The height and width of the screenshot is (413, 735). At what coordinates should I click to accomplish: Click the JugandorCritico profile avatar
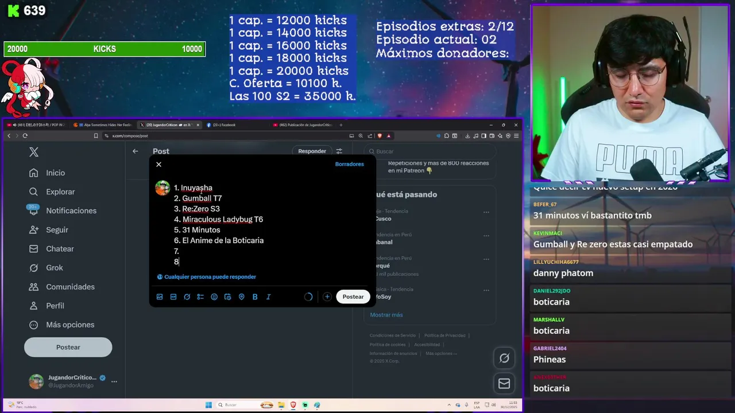pyautogui.click(x=36, y=381)
